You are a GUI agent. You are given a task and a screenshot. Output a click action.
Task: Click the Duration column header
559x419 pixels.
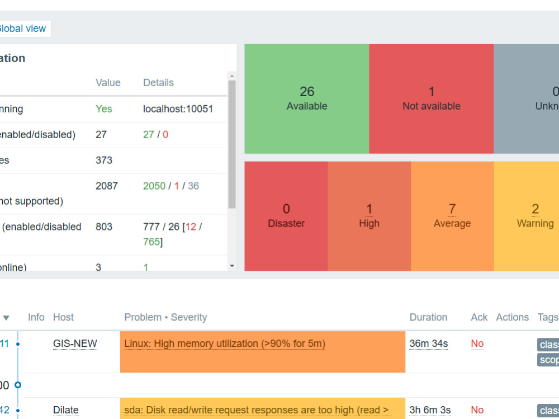[x=428, y=317]
